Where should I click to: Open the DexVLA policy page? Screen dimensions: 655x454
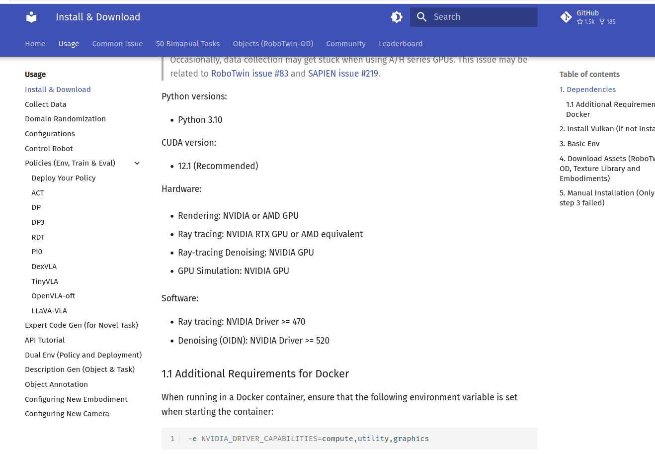point(44,267)
